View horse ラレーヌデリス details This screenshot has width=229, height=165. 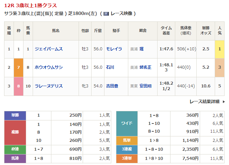pos(49,86)
